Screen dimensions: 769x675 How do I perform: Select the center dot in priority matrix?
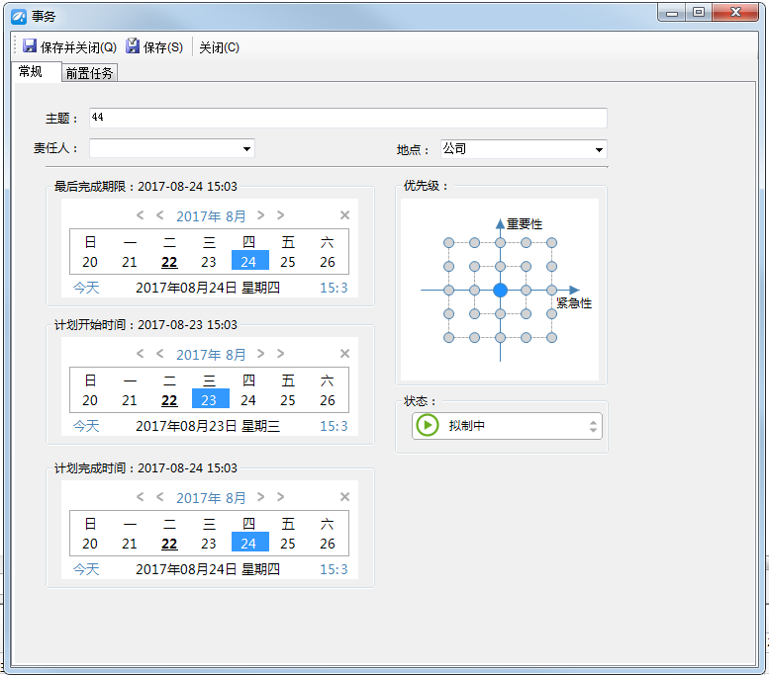500,290
